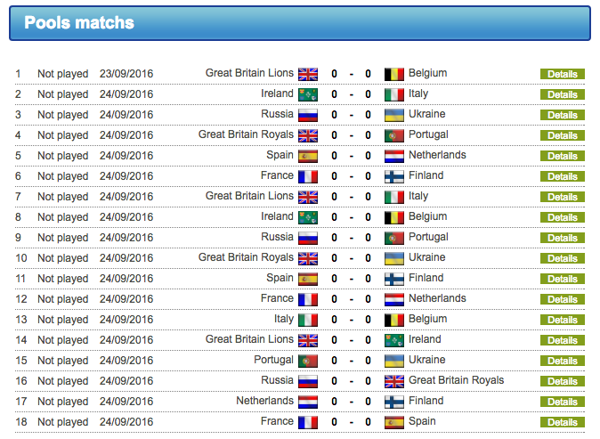Select Great Britain Royals team name in match 16
Screen dimensions: 600x439
[456, 380]
